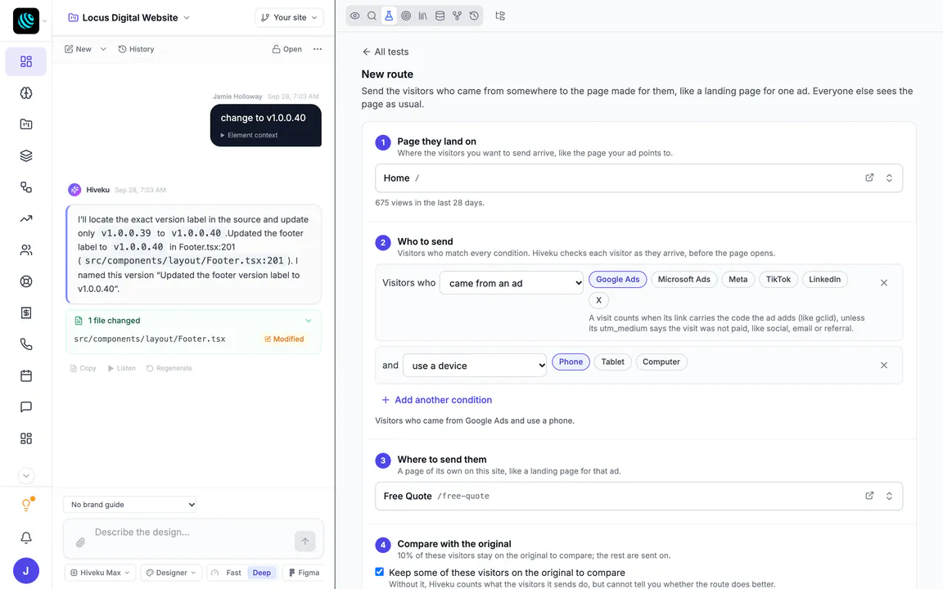Open the phone calls icon in sidebar
The height and width of the screenshot is (589, 943).
click(x=26, y=344)
